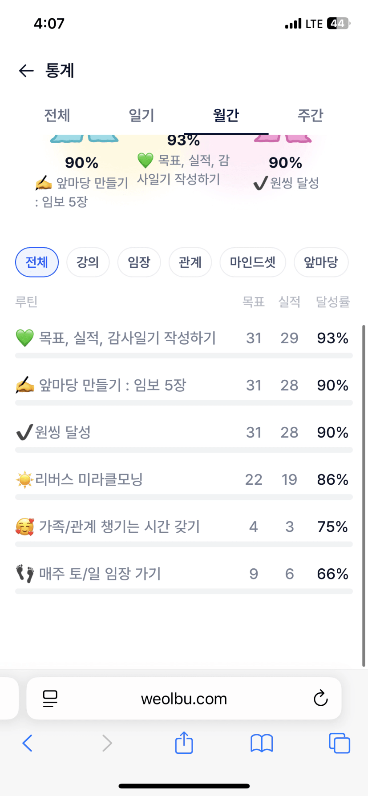Open the Safari page menu icon
This screenshot has width=368, height=796.
click(50, 699)
